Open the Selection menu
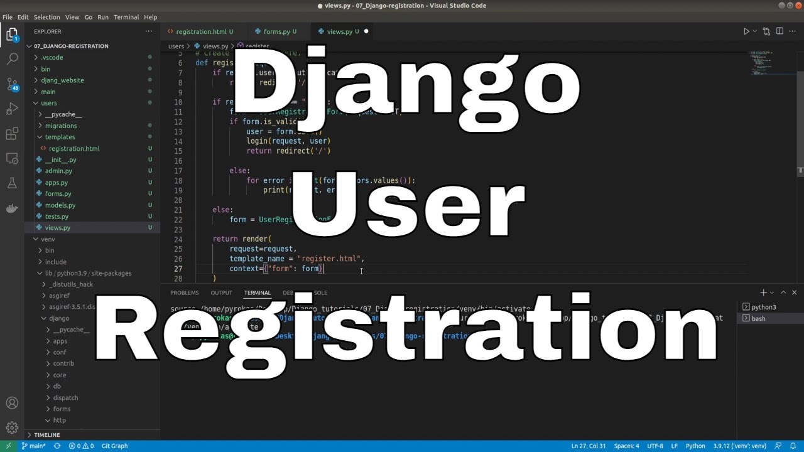 (x=47, y=17)
